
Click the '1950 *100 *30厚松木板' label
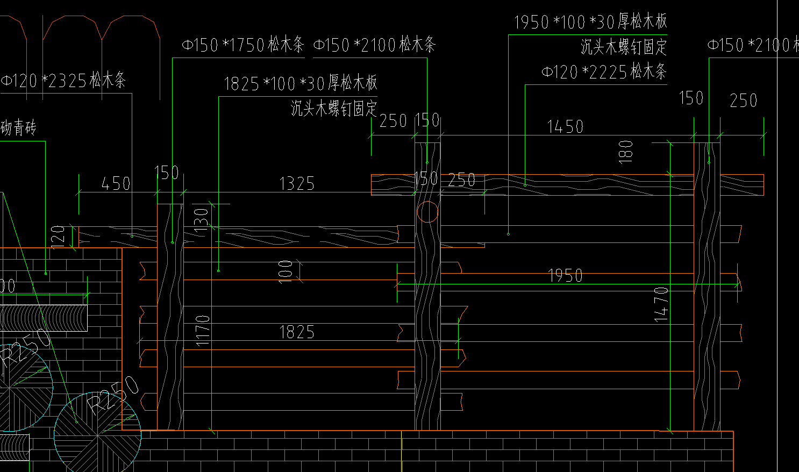click(590, 22)
